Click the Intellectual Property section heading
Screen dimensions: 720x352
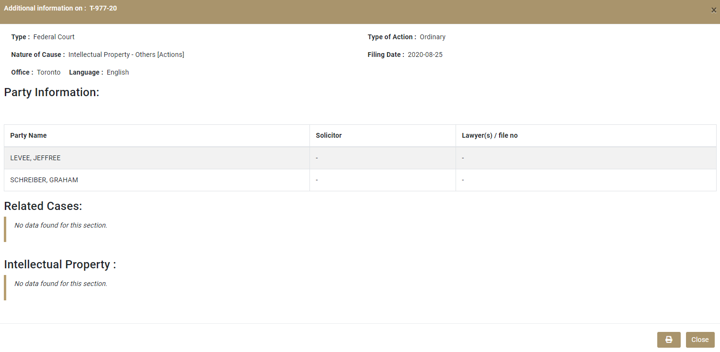[x=60, y=264]
